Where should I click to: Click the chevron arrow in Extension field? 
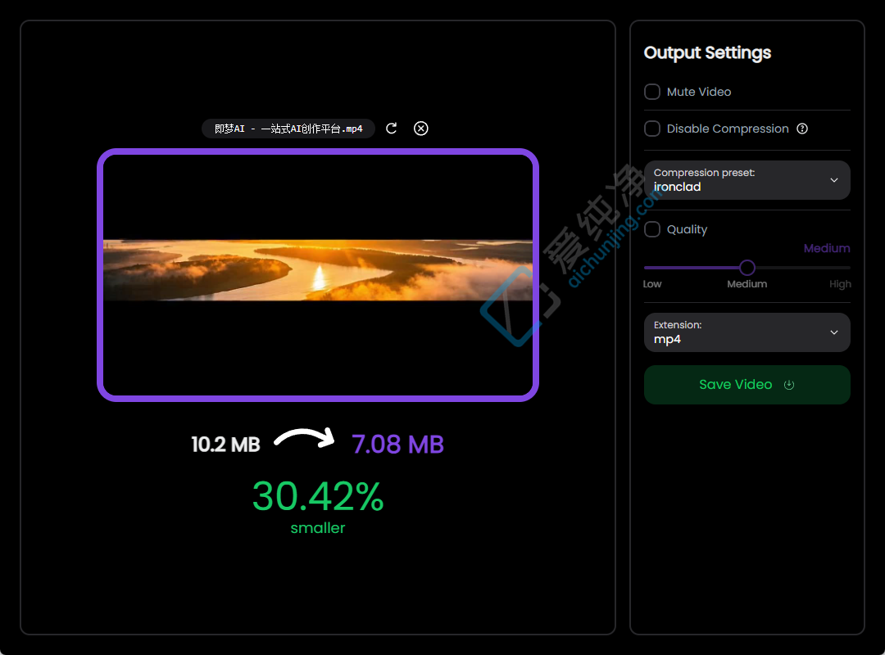point(833,332)
